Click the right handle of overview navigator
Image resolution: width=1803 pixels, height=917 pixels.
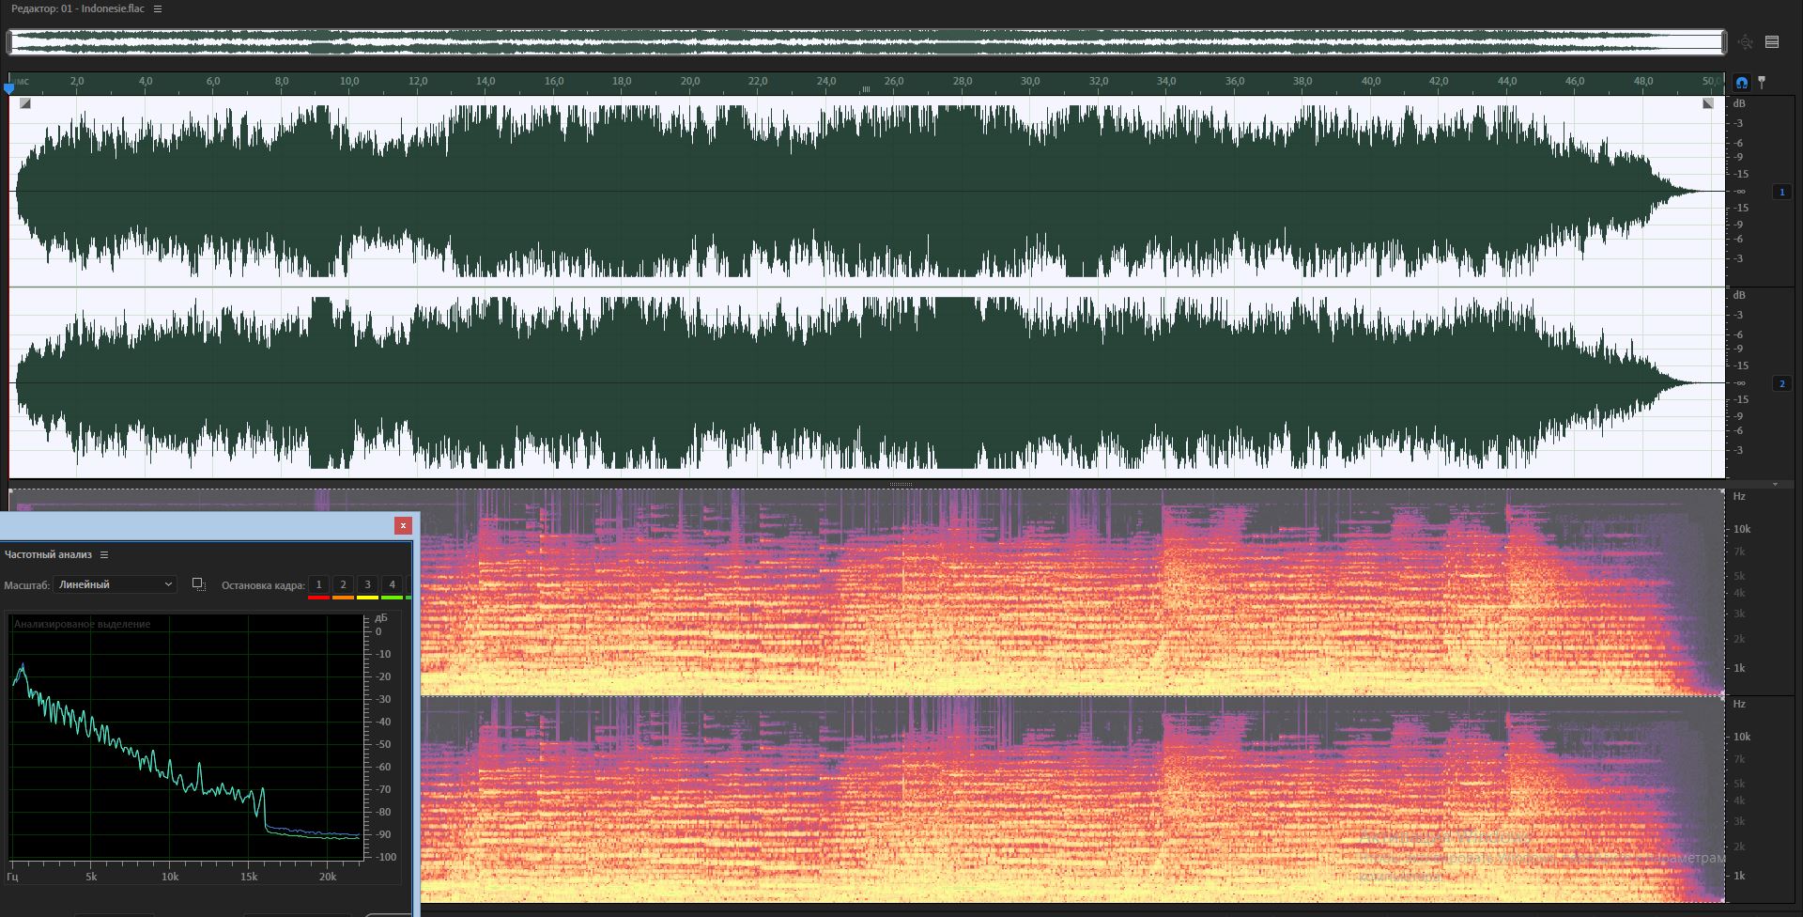[1723, 42]
